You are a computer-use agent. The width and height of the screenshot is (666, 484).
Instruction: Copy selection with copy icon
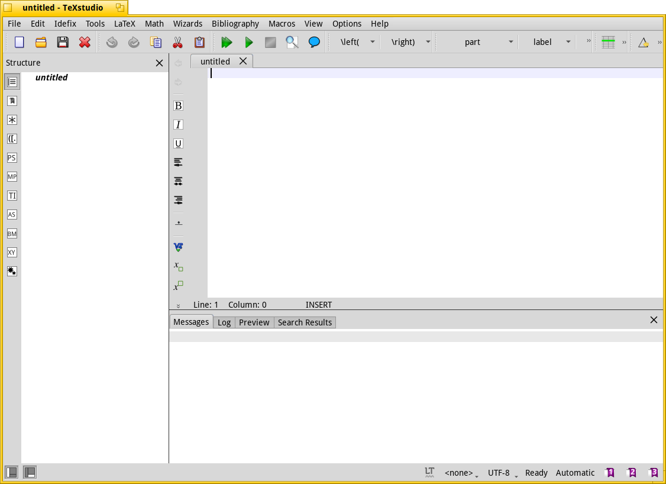156,42
